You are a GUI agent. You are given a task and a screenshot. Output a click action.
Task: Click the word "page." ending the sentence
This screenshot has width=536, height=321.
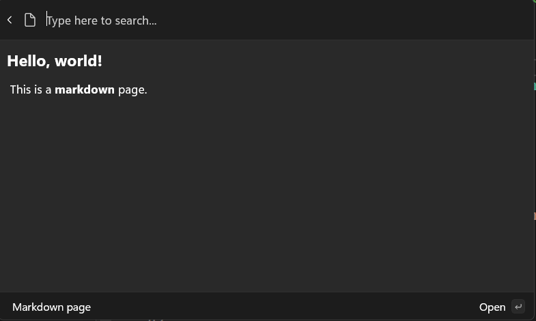132,89
